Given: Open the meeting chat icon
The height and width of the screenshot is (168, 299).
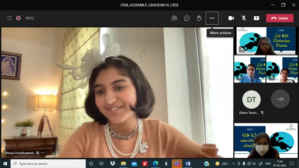Looking at the screenshot, I should (x=187, y=18).
